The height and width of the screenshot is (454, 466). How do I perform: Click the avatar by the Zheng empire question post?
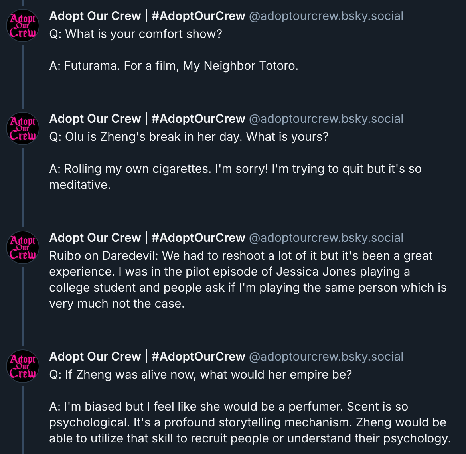[x=23, y=367]
